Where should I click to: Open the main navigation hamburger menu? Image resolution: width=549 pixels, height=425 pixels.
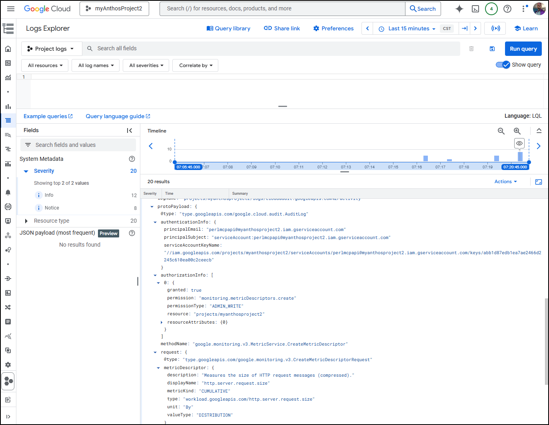(x=11, y=9)
